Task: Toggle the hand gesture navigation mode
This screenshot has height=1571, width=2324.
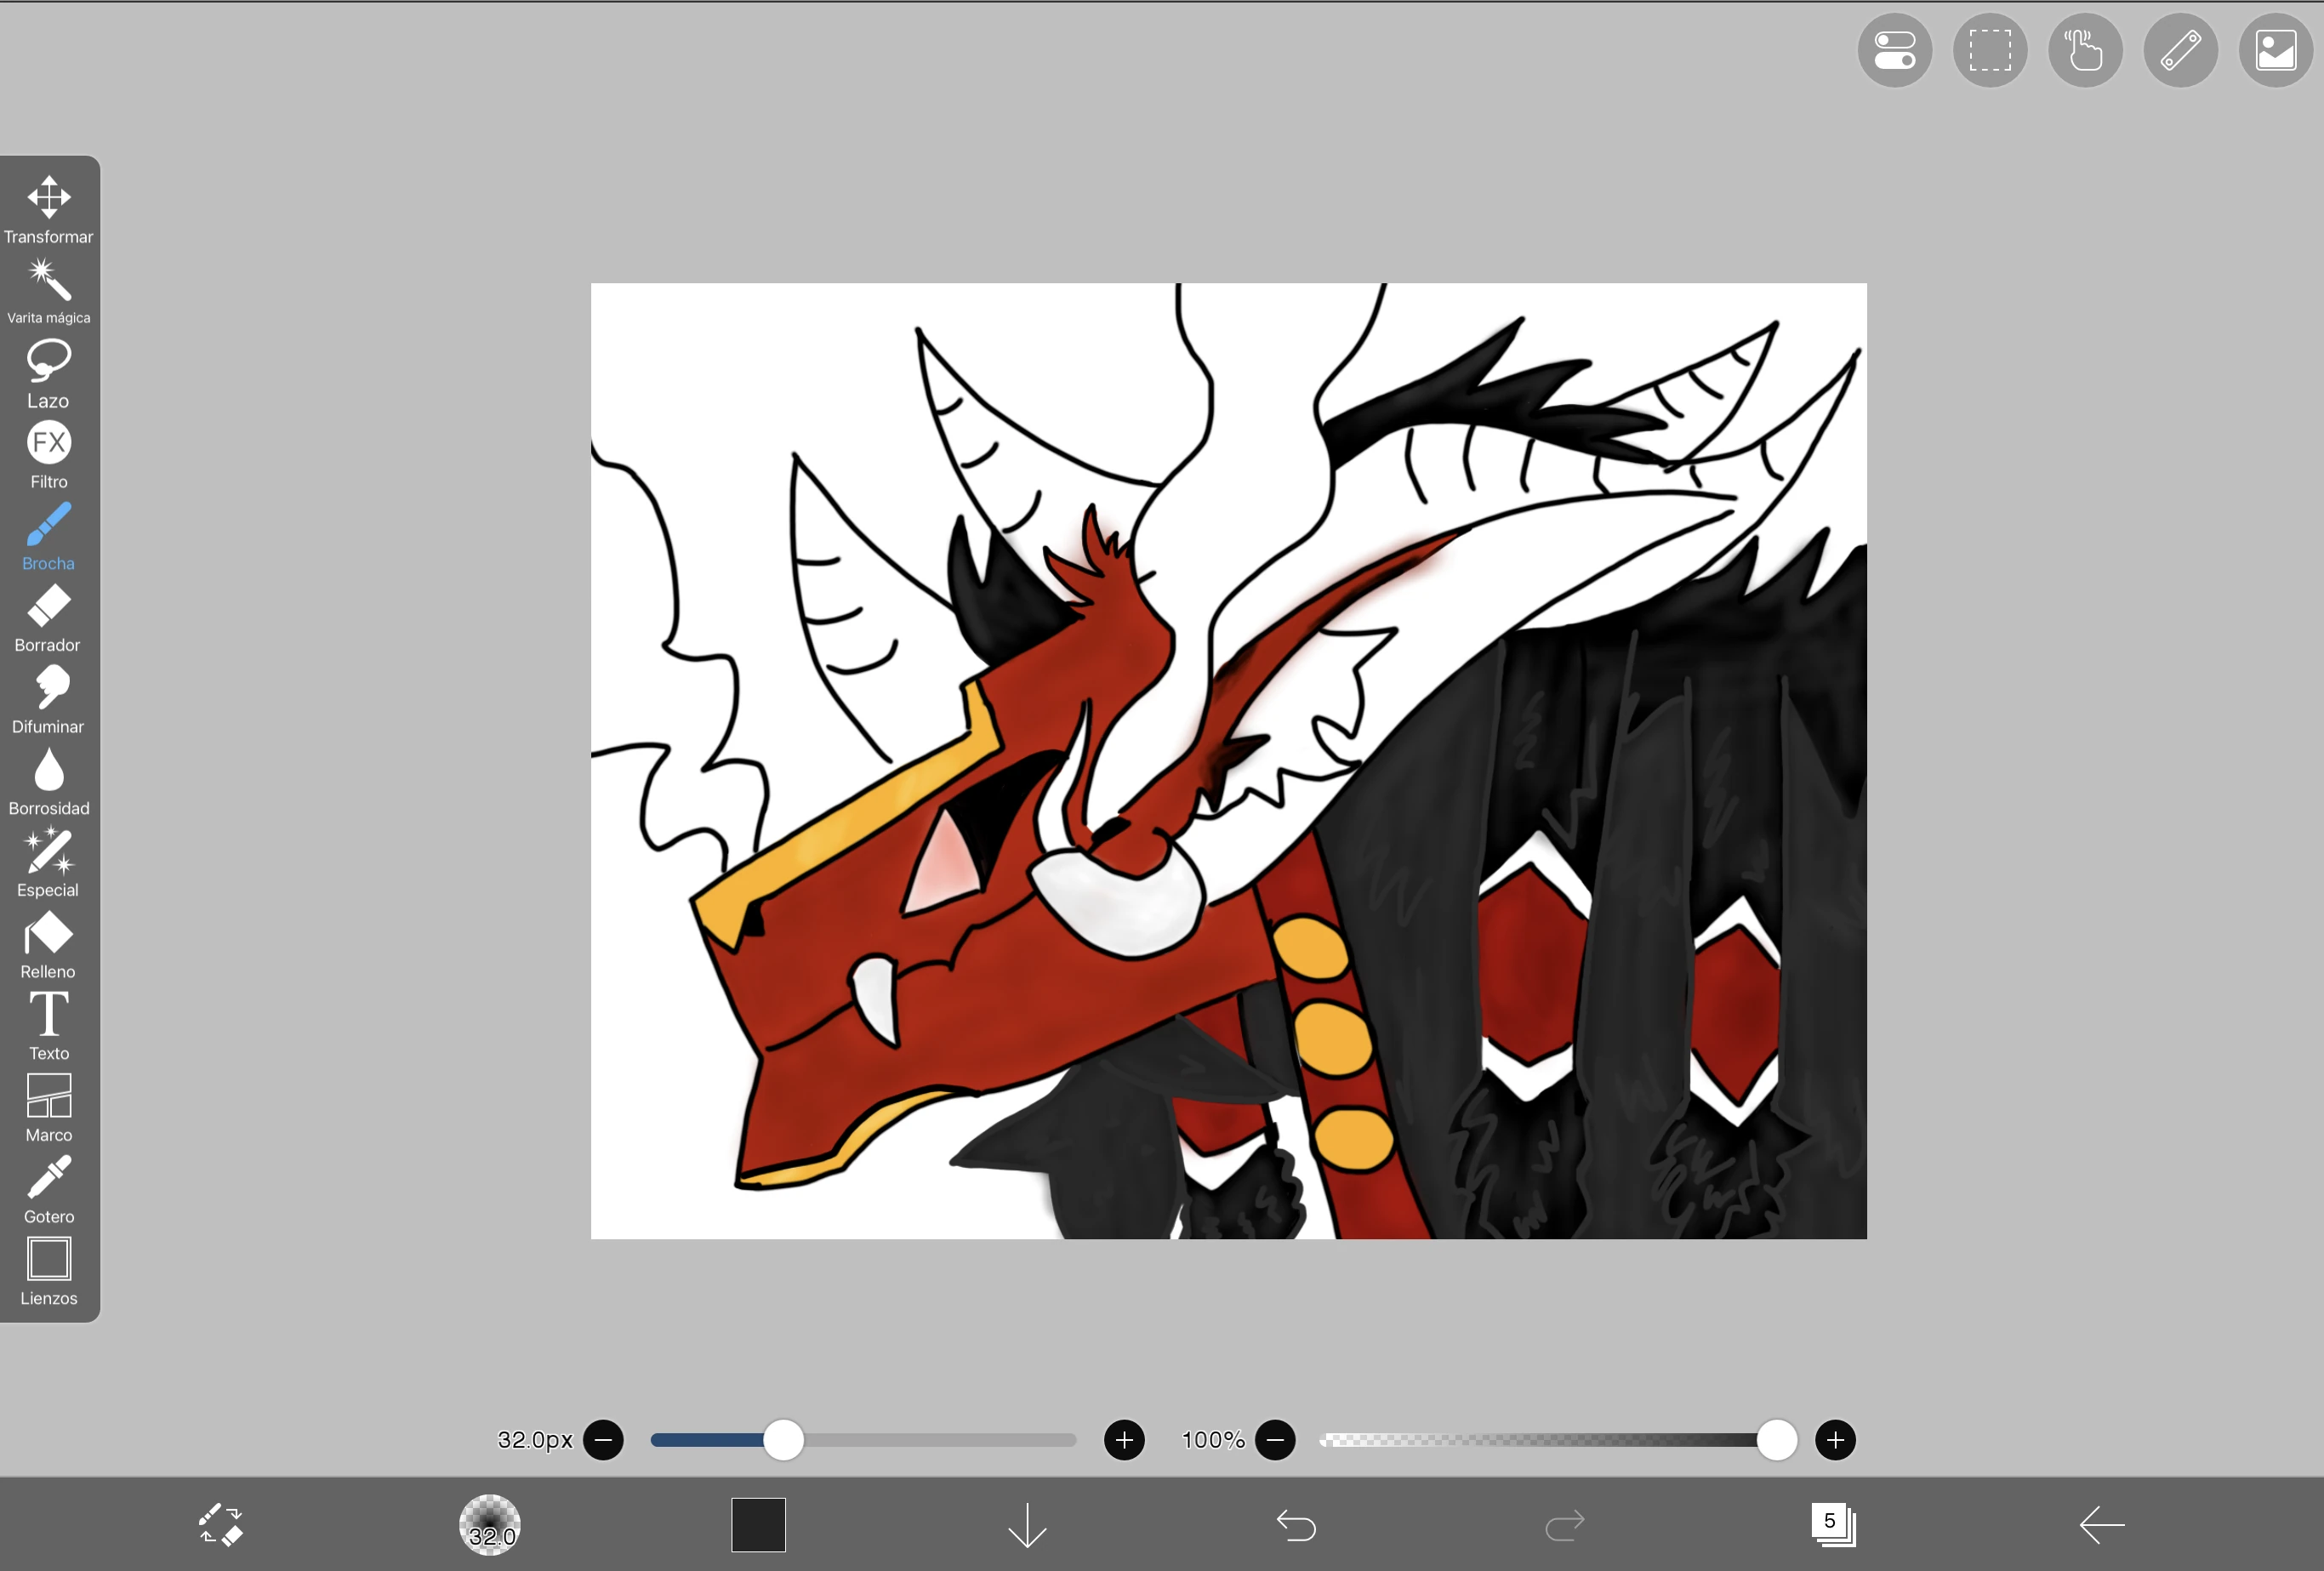Action: (2084, 49)
